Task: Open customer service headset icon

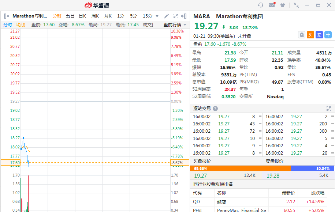Action: tap(261, 5)
